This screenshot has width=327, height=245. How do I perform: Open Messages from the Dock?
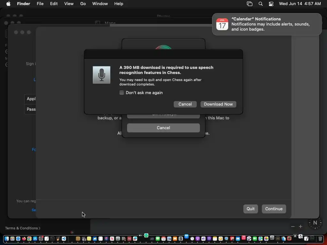point(158,239)
